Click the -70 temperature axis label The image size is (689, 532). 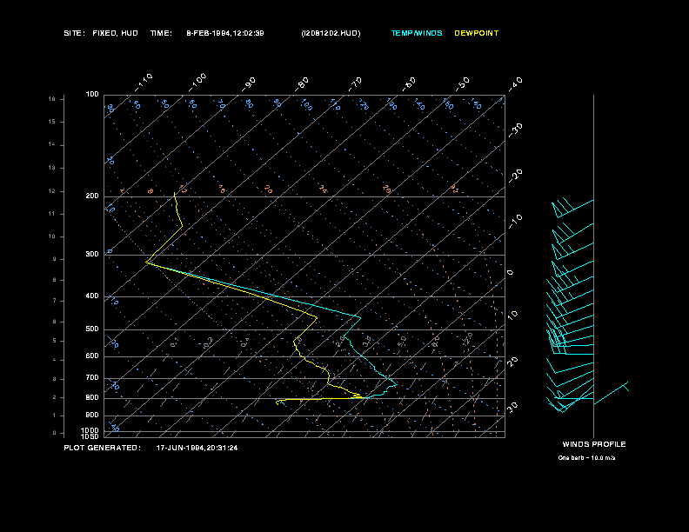[355, 84]
